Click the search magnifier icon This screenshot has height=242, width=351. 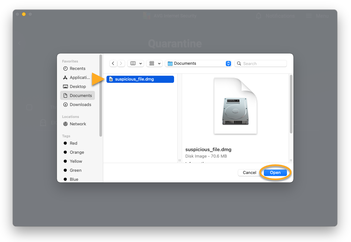coord(239,63)
